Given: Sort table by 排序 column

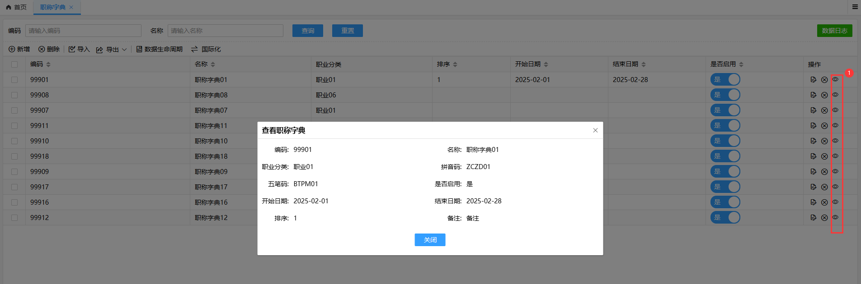Looking at the screenshot, I should coord(455,64).
